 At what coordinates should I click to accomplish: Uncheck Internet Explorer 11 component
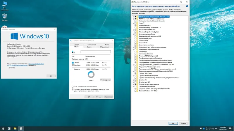135,25
